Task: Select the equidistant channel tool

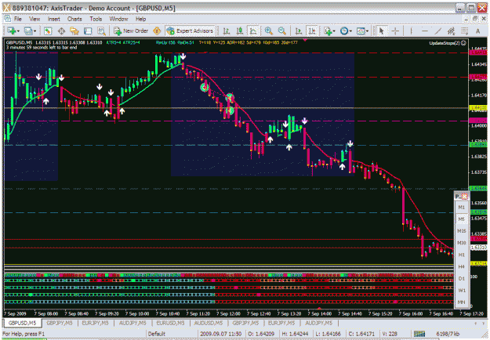Action: (x=451, y=31)
